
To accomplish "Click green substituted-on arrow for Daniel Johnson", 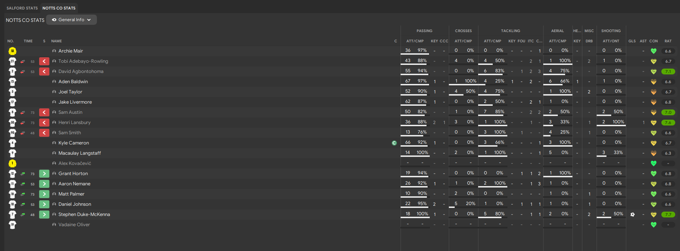I will coord(44,204).
